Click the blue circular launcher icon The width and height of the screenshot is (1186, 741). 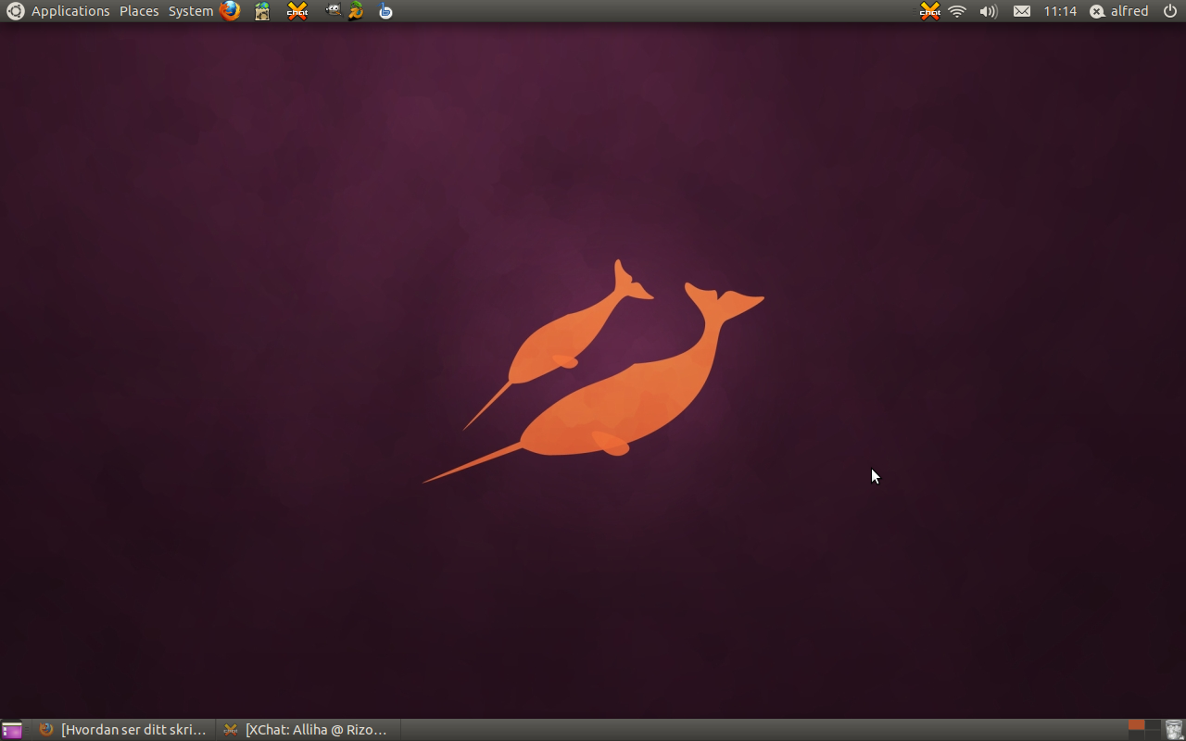tap(385, 11)
